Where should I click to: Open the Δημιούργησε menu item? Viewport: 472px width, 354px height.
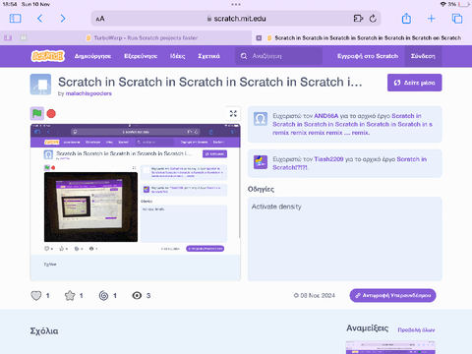(92, 56)
